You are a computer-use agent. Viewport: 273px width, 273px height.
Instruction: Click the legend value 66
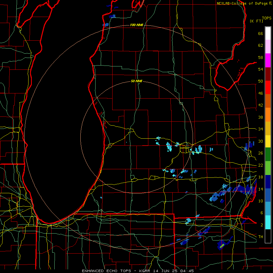[261, 33]
